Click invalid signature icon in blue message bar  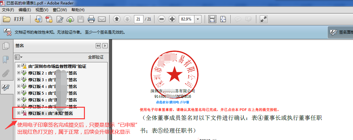[x=7, y=32]
